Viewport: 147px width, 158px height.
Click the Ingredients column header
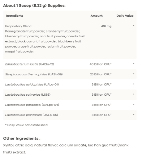point(15,16)
